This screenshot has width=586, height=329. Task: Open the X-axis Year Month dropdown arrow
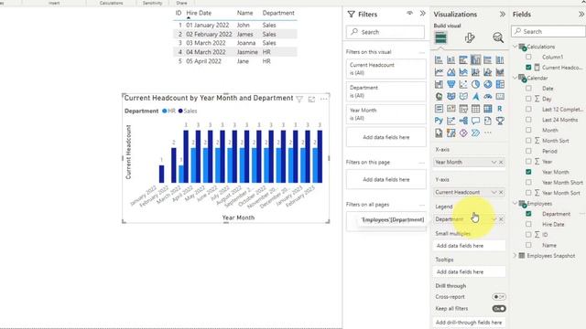click(494, 163)
